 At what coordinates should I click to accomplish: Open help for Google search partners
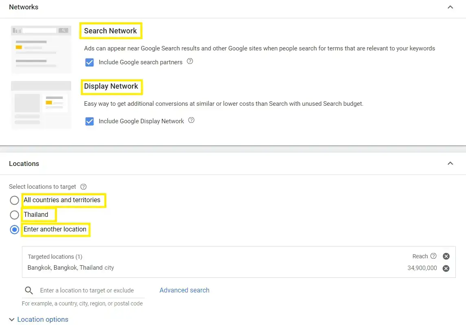click(190, 62)
